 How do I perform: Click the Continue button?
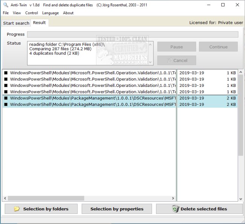[218, 47]
